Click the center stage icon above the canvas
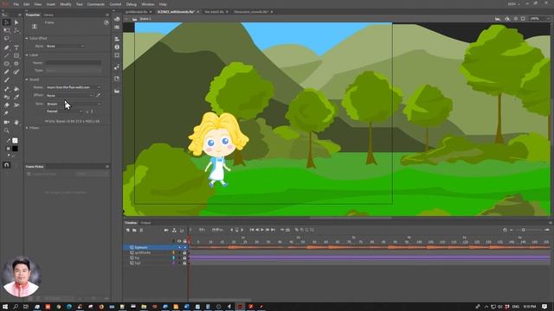The image size is (554, 311). pyautogui.click(x=516, y=19)
